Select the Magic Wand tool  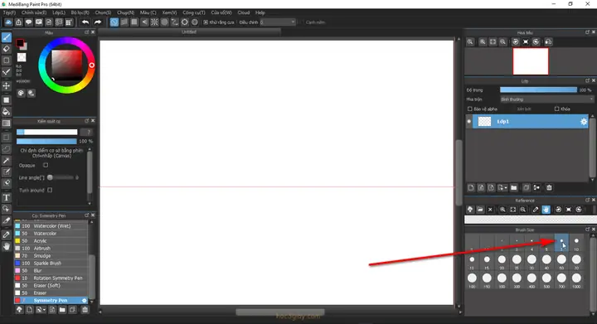[7, 161]
